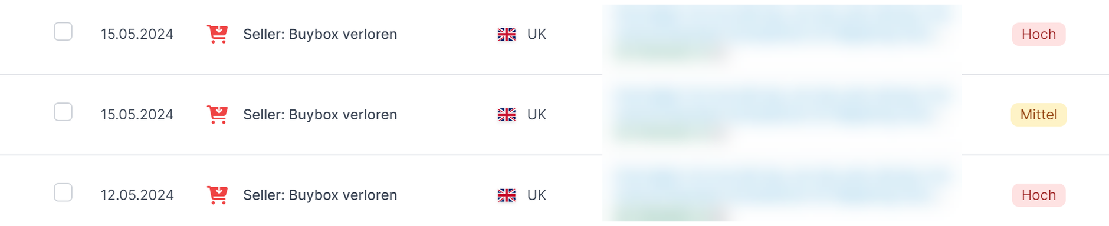Click the Hoch badge in the 12.05.2024 row
This screenshot has height=226, width=1109.
(x=1039, y=195)
